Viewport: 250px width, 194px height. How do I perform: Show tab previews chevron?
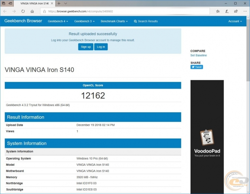66,3
